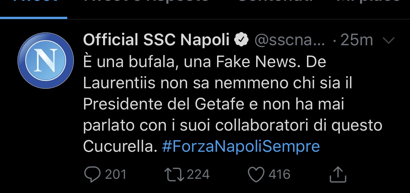This screenshot has height=193, width=410.
Task: Switch to the Tweet e risposte tab
Action: coord(146,1)
